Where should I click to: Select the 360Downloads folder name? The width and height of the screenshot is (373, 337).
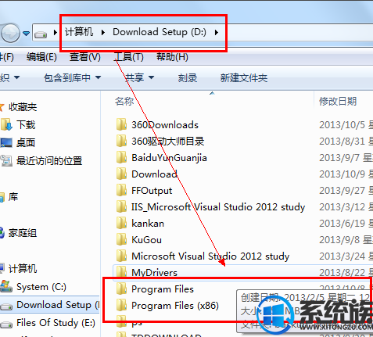click(x=165, y=125)
